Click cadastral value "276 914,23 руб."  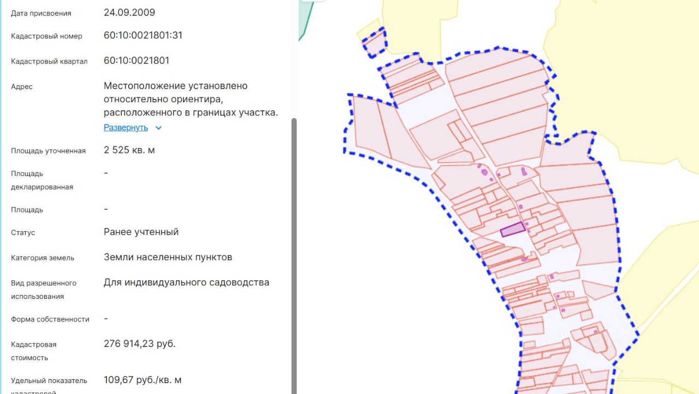[140, 343]
